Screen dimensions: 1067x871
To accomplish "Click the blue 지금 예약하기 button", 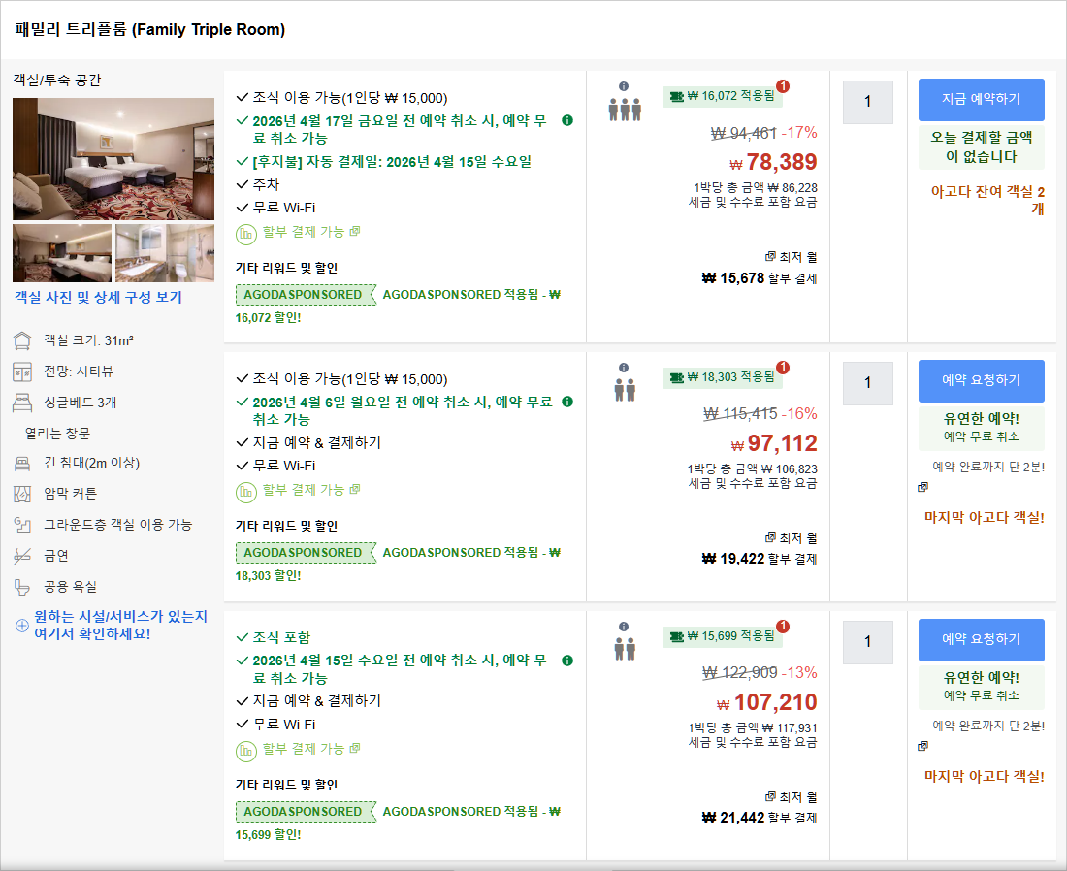I will (981, 99).
